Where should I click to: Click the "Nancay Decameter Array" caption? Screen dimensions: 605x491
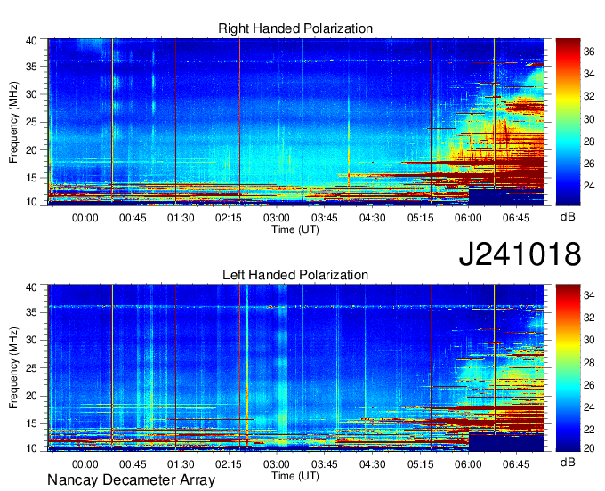pos(131,480)
